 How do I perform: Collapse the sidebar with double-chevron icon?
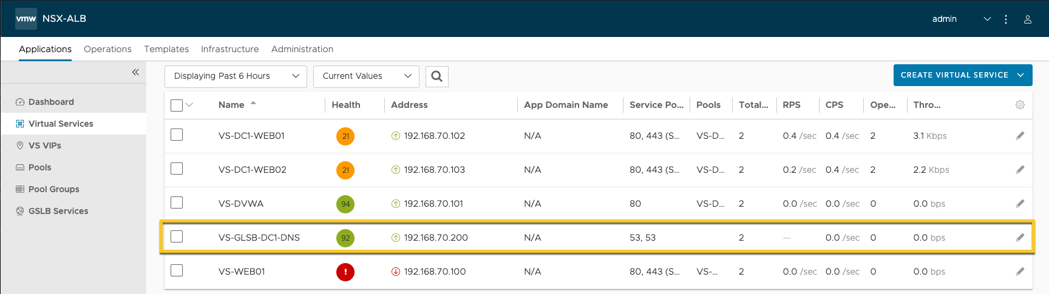tap(135, 72)
